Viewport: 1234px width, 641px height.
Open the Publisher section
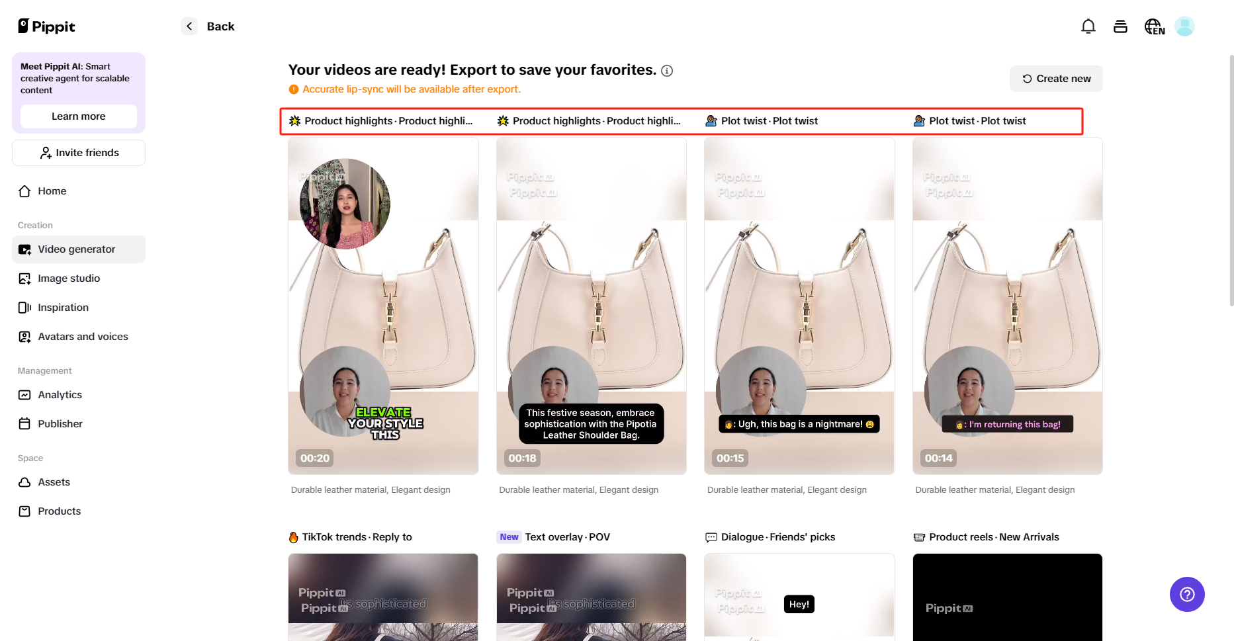[60, 423]
